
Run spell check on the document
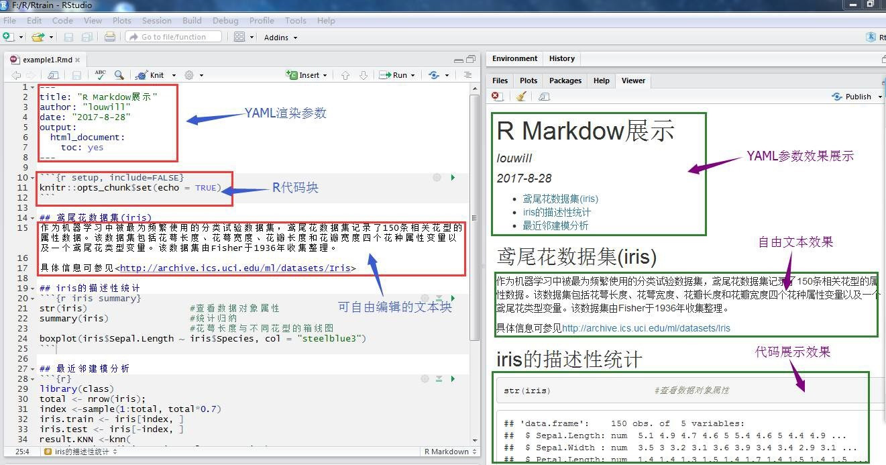click(101, 75)
